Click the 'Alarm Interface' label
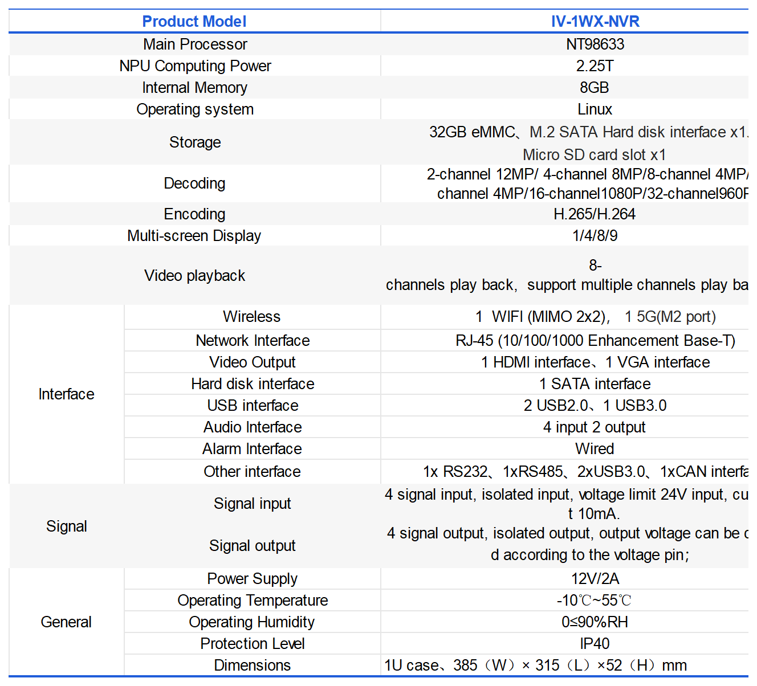The height and width of the screenshot is (686, 757). [252, 449]
